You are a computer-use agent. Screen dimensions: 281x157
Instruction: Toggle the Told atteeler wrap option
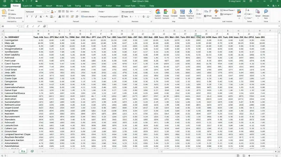89,16
